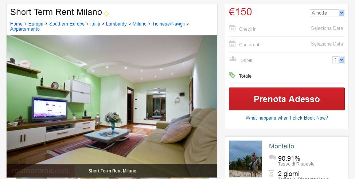
Task: Click the green Totale price tag icon
Action: pyautogui.click(x=232, y=75)
